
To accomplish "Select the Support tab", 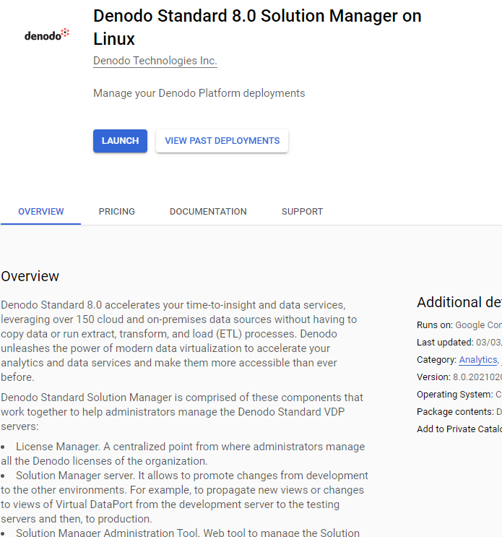I will 302,212.
